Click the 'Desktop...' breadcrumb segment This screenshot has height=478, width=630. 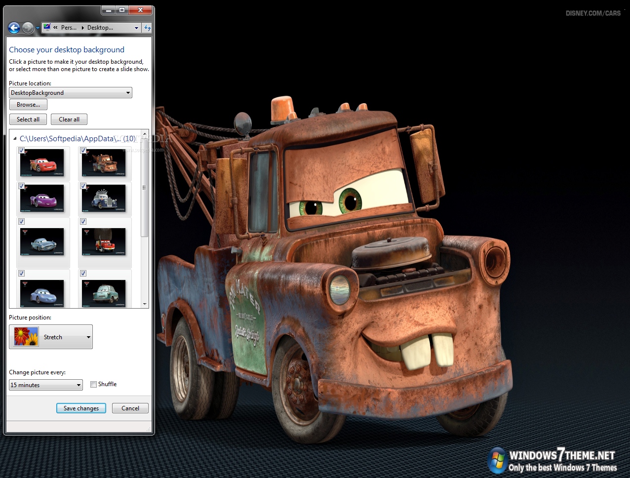point(100,28)
